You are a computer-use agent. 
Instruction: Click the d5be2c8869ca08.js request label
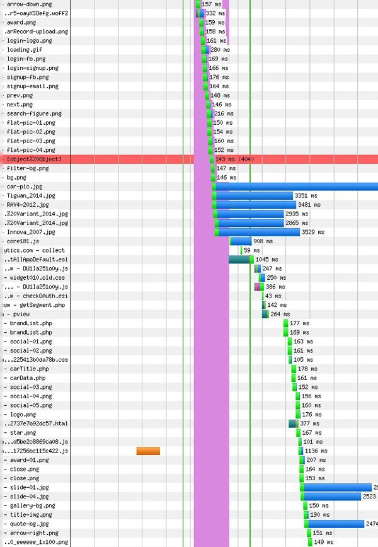tap(35, 442)
